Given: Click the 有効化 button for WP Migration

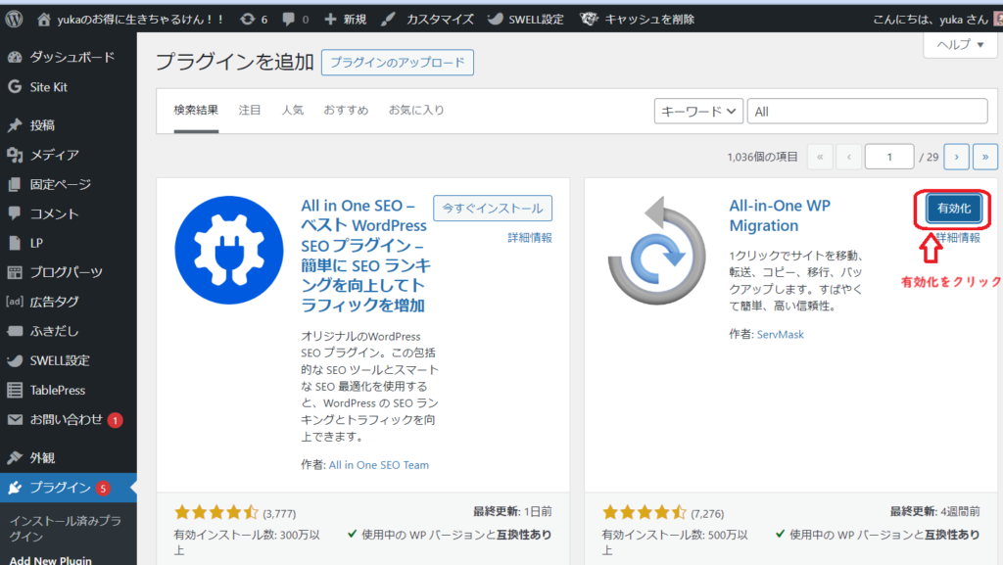Looking at the screenshot, I should coord(953,209).
